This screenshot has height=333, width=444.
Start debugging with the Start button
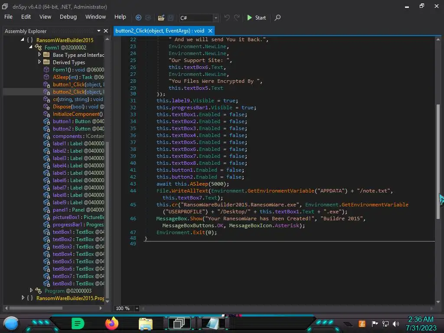[256, 17]
